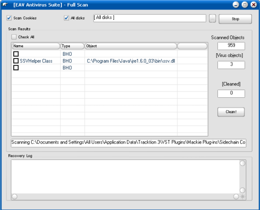
Task: Click the All disks path field
Action: click(x=149, y=18)
